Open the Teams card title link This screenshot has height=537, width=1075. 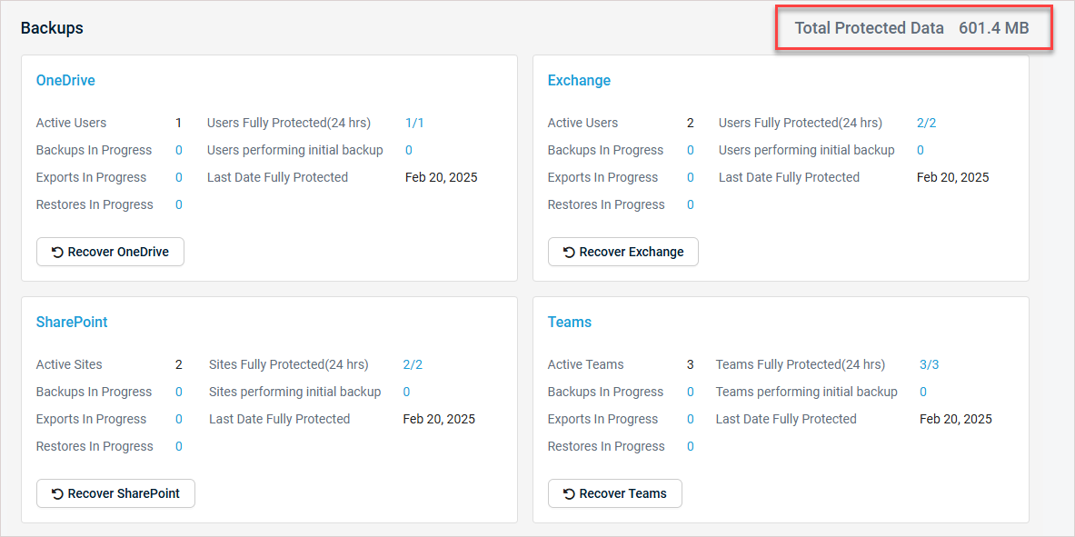pyautogui.click(x=569, y=322)
